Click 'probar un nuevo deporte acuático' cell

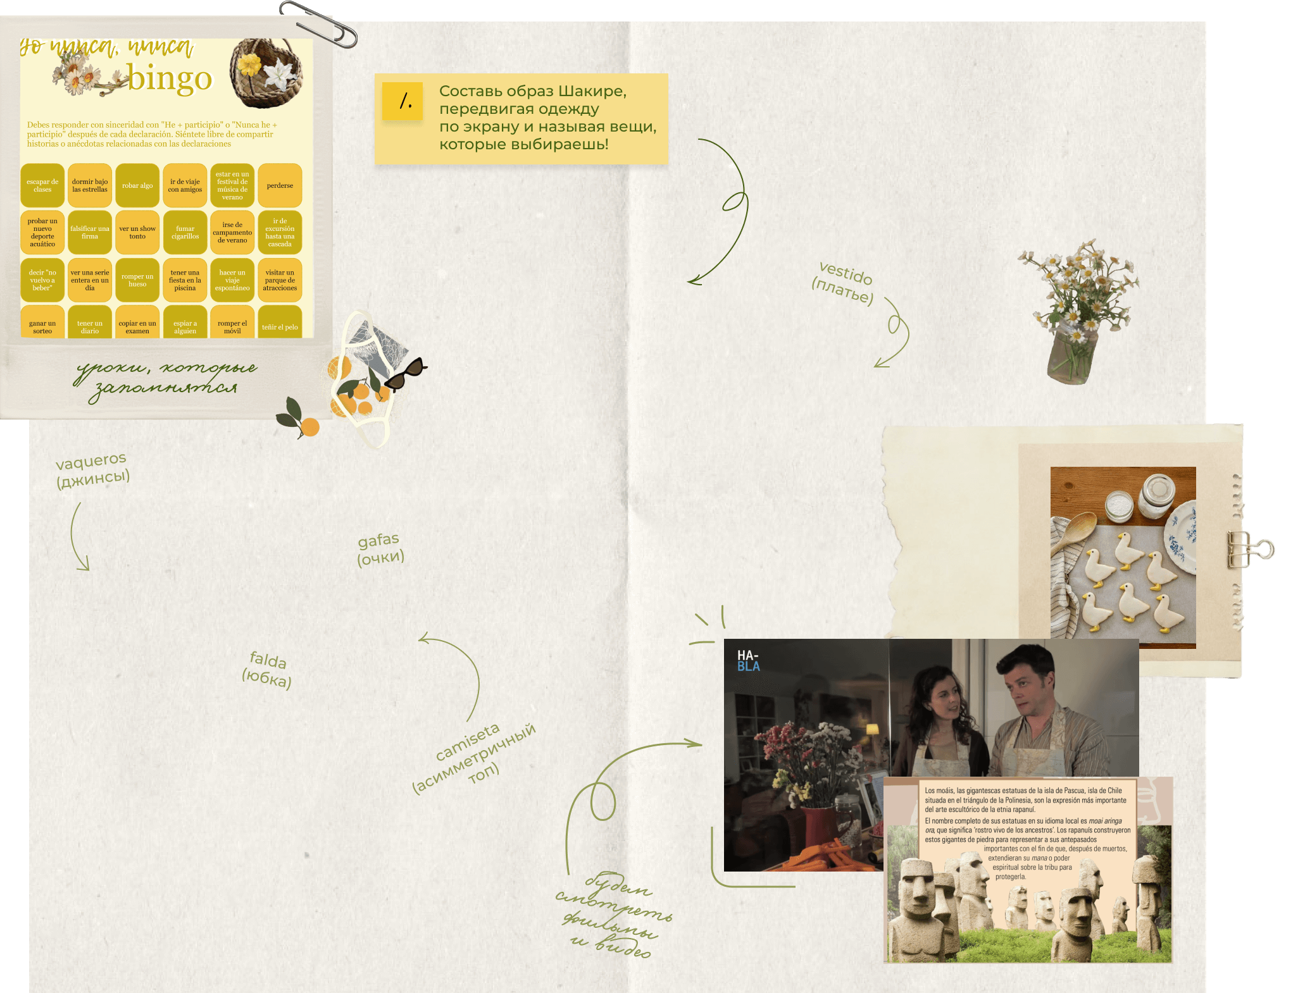pyautogui.click(x=42, y=233)
